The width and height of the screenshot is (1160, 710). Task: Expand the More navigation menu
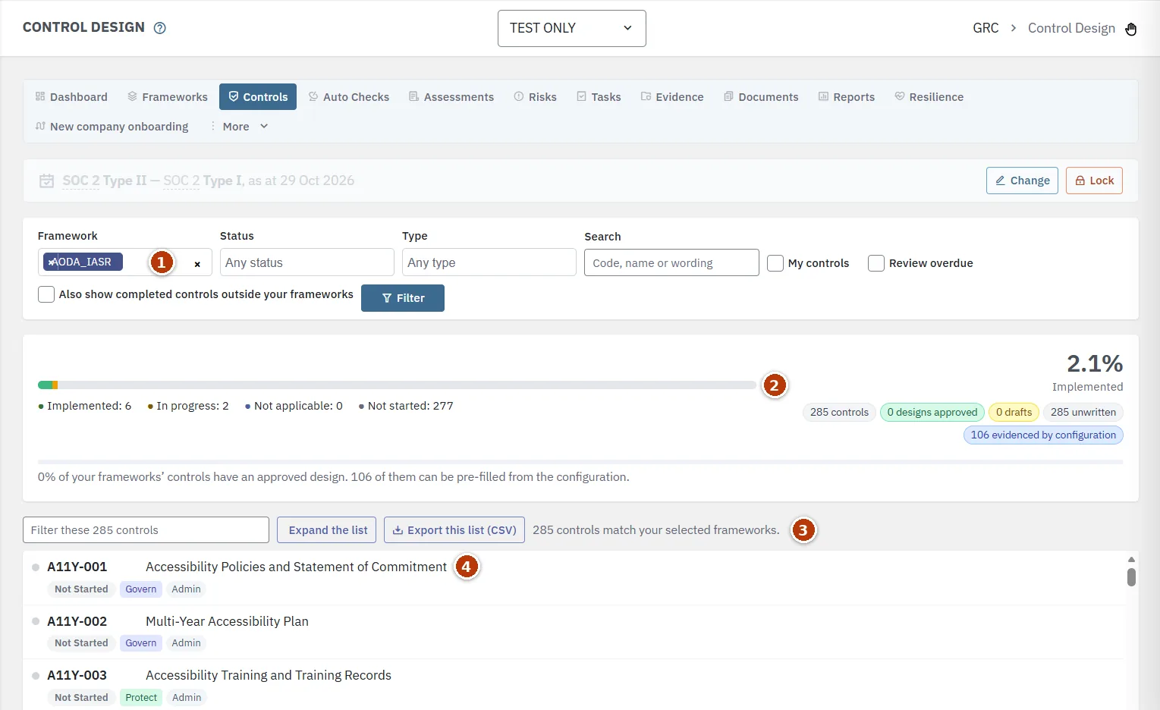(240, 127)
